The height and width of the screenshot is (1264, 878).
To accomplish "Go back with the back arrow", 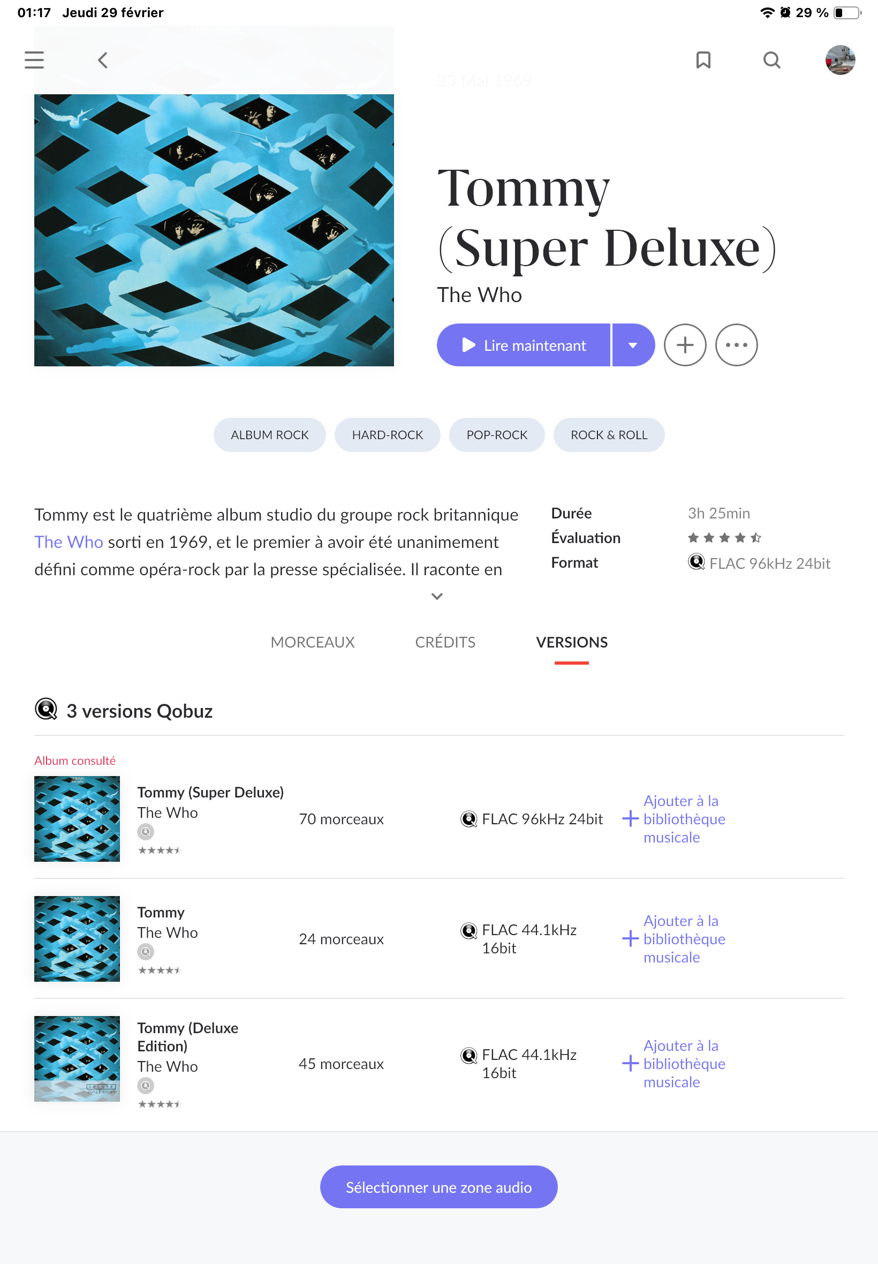I will [103, 60].
